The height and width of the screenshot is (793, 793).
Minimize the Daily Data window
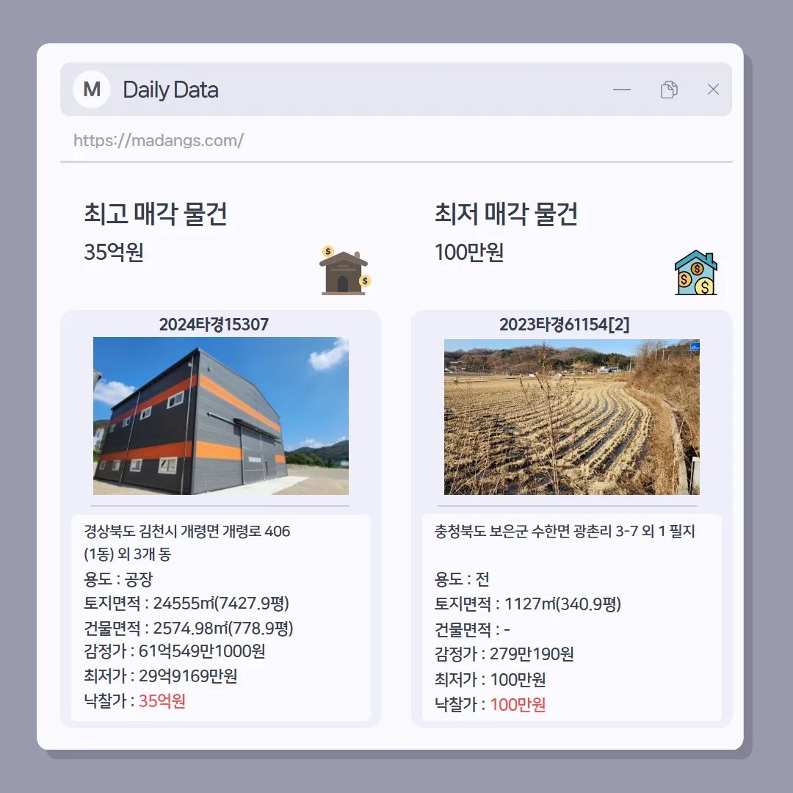click(622, 90)
